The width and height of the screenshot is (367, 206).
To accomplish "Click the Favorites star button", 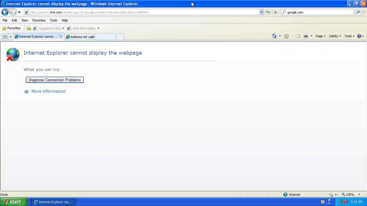I will point(11,28).
